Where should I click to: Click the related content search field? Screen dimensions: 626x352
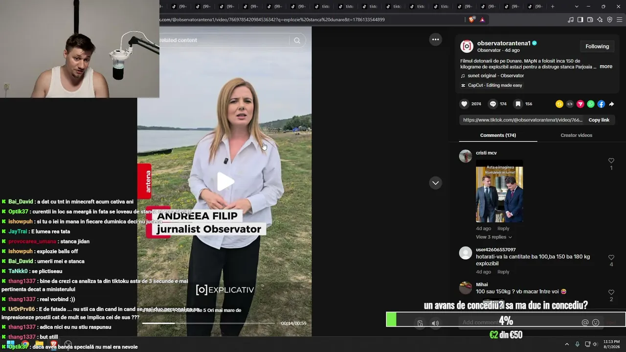225,41
